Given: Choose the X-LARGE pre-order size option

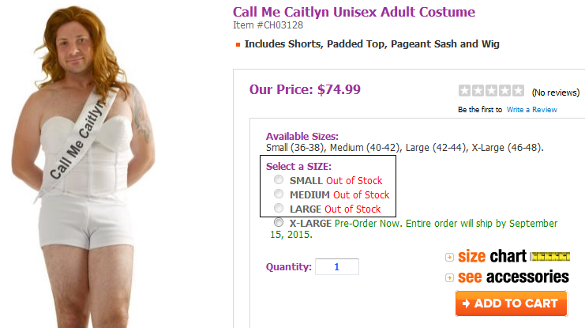Looking at the screenshot, I should [x=279, y=223].
